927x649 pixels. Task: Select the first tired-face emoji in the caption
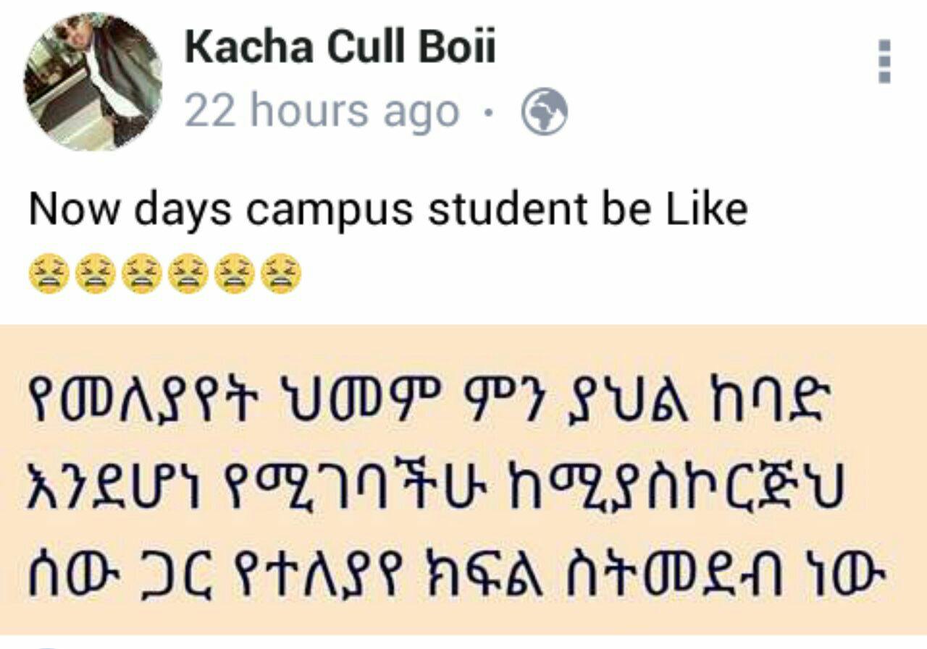tap(49, 273)
